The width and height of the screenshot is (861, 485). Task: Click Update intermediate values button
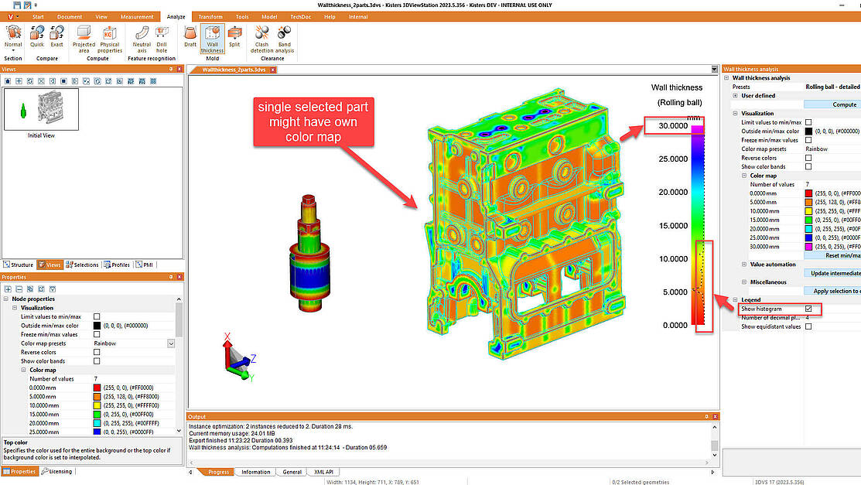click(x=832, y=273)
